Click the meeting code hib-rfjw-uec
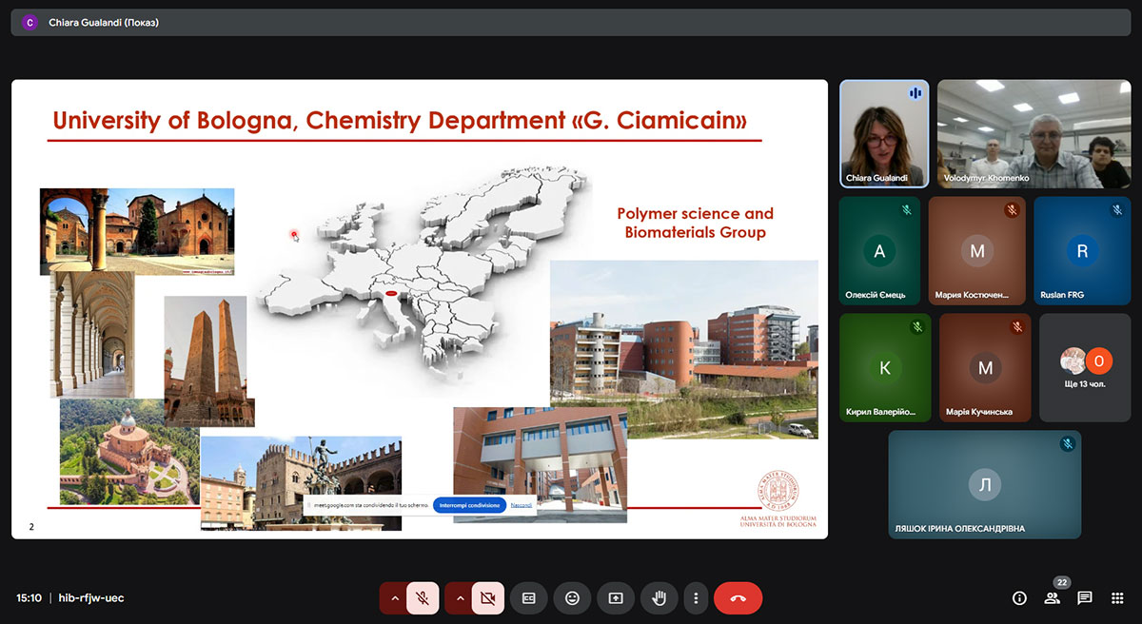Image resolution: width=1142 pixels, height=624 pixels. (x=91, y=598)
